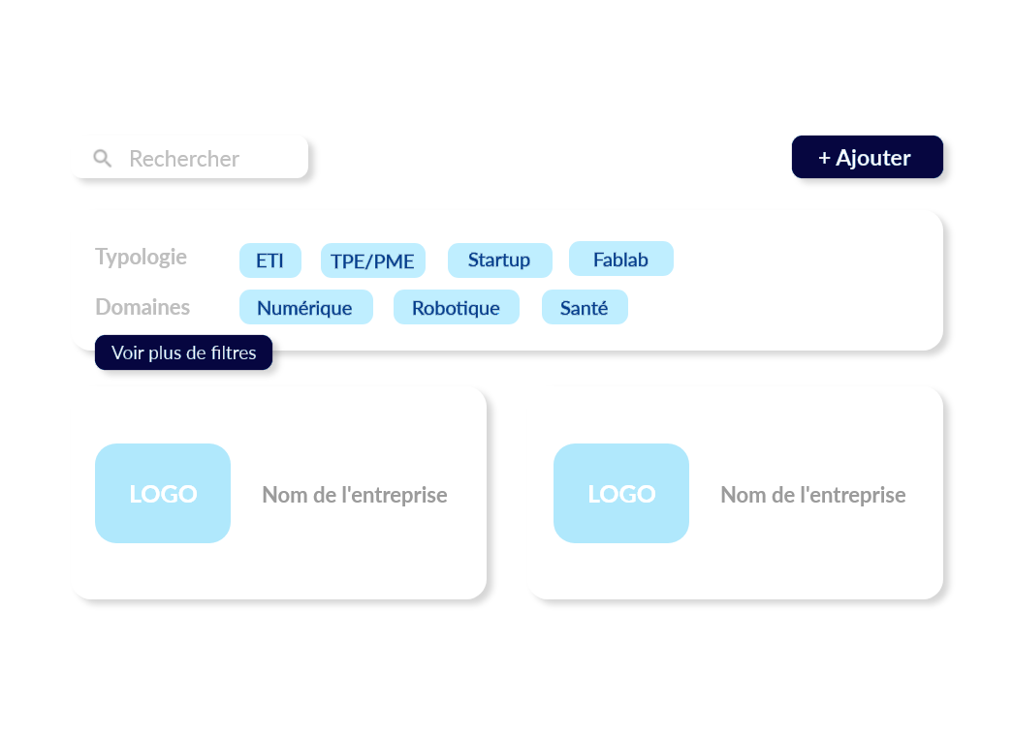Image resolution: width=1013 pixels, height=734 pixels.
Task: Expand filters with Voir plus de filtres
Action: point(183,352)
